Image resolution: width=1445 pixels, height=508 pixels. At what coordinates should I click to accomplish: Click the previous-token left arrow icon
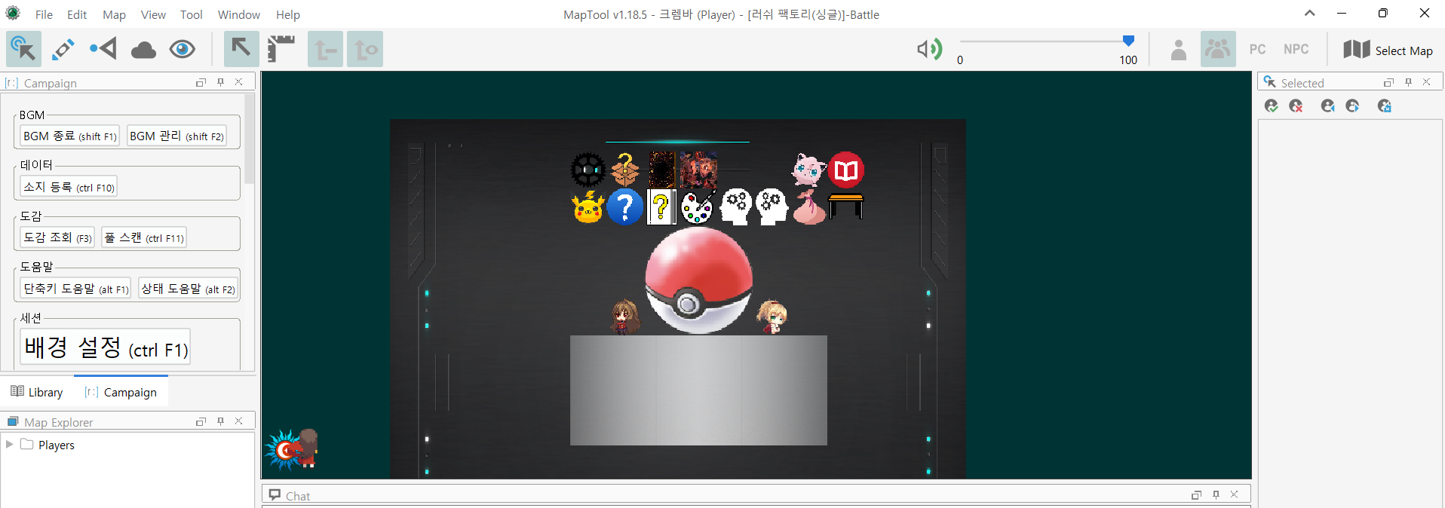[x=1328, y=106]
